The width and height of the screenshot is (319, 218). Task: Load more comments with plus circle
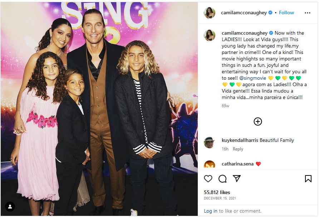pyautogui.click(x=257, y=122)
